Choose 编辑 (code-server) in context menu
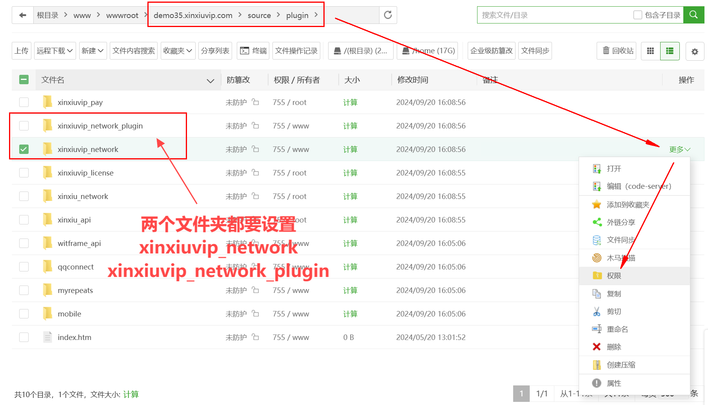 point(634,186)
